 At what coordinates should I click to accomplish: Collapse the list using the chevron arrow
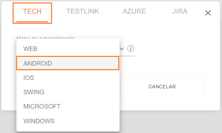click(122, 49)
